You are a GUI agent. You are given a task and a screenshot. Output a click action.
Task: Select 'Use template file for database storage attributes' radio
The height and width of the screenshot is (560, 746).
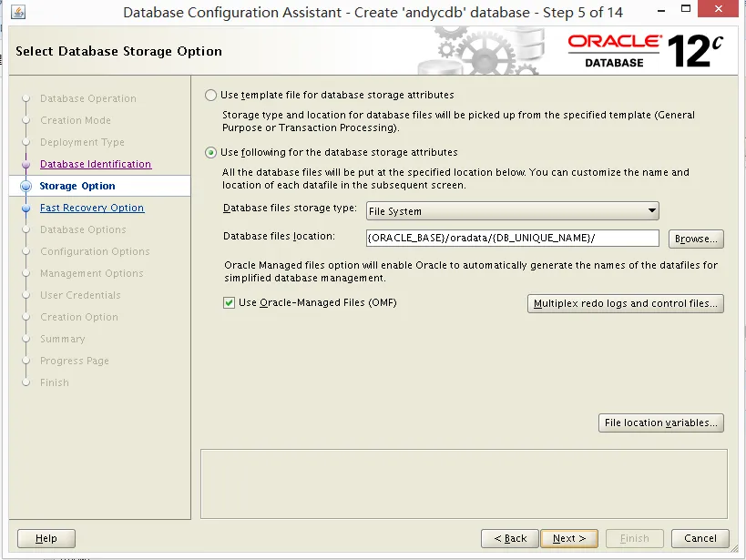pos(210,96)
